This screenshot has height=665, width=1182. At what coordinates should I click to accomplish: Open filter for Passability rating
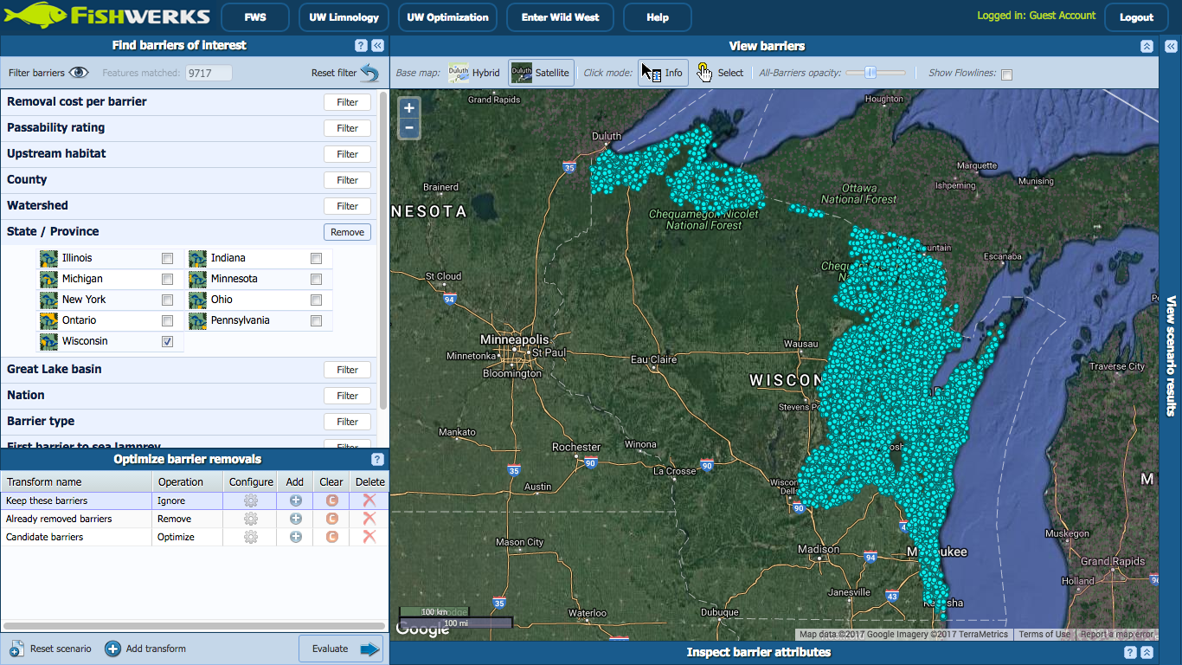pos(348,128)
